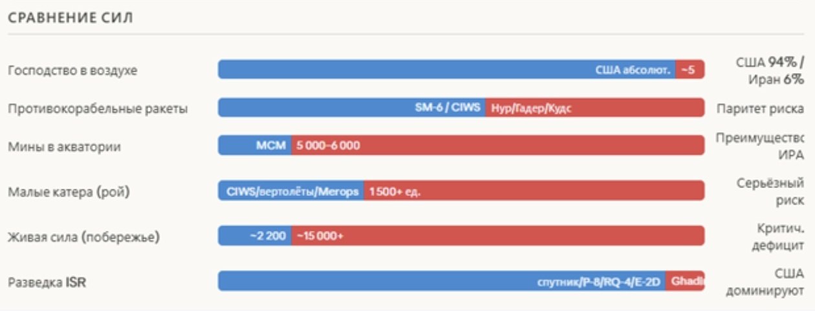The height and width of the screenshot is (311, 815).
Task: Click the blue «спутник/P-8/RQ-4/E-2D» bar segment
Action: point(442,281)
